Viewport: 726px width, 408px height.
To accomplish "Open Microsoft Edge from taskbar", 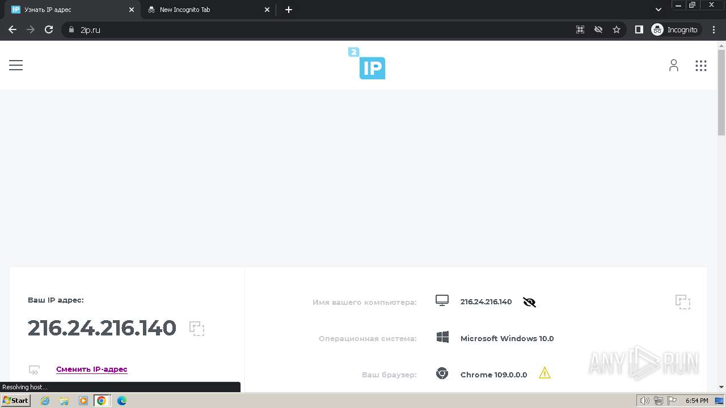I will tap(122, 401).
